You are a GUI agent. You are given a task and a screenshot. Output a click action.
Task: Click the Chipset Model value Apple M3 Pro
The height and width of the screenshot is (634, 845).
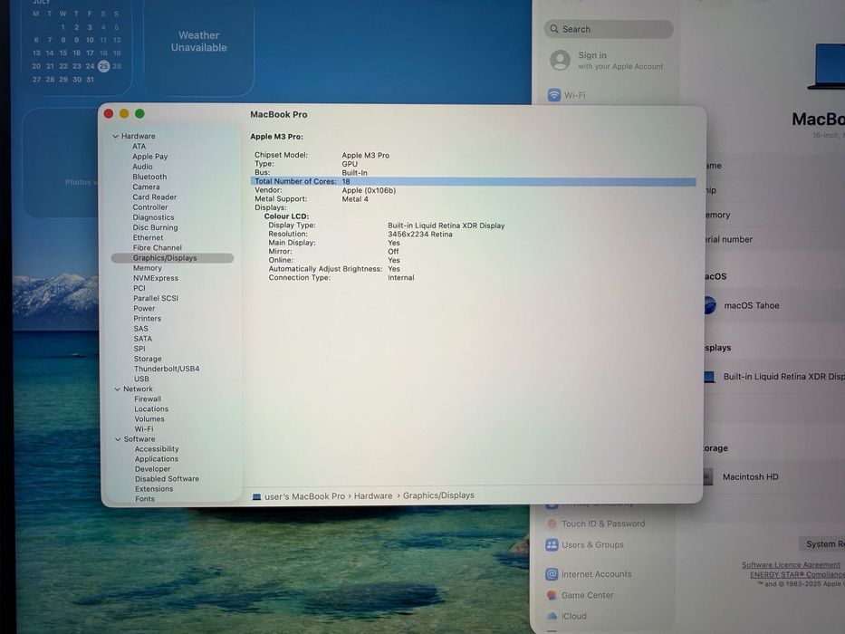tap(365, 155)
